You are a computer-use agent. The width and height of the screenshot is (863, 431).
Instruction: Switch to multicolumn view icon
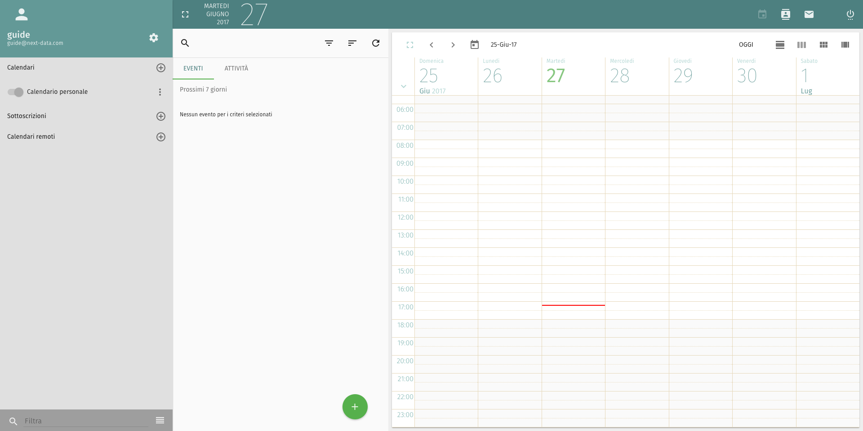pyautogui.click(x=845, y=44)
